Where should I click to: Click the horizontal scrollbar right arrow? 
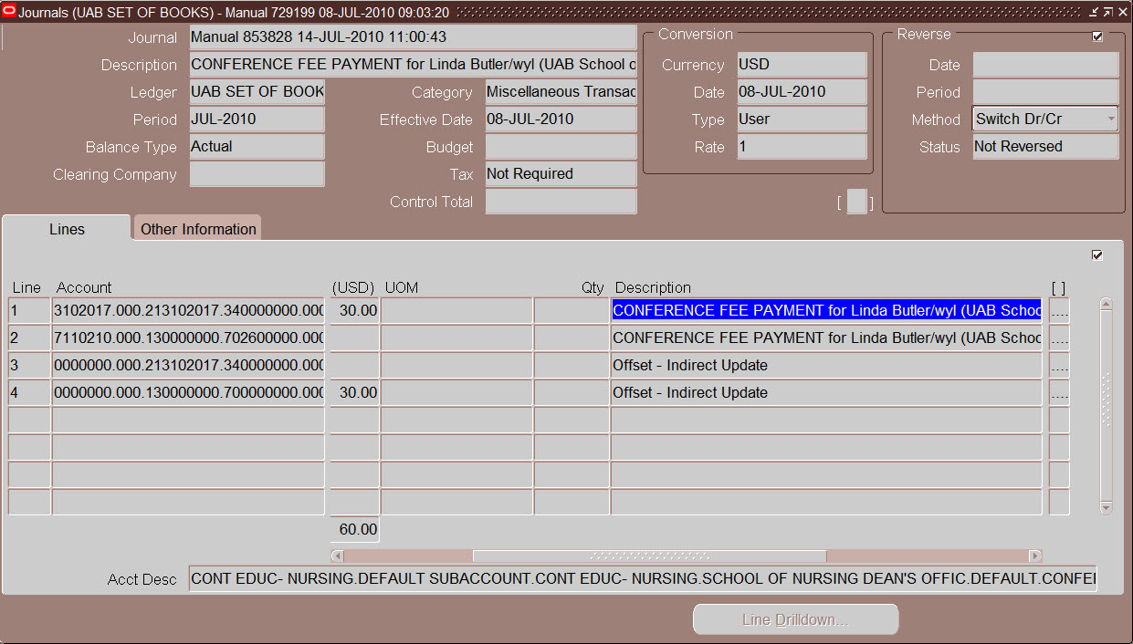(x=1034, y=556)
